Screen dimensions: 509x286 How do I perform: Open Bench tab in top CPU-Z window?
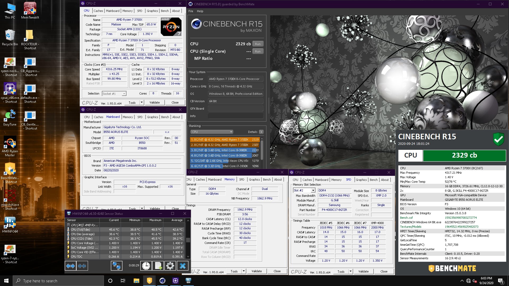(x=165, y=11)
